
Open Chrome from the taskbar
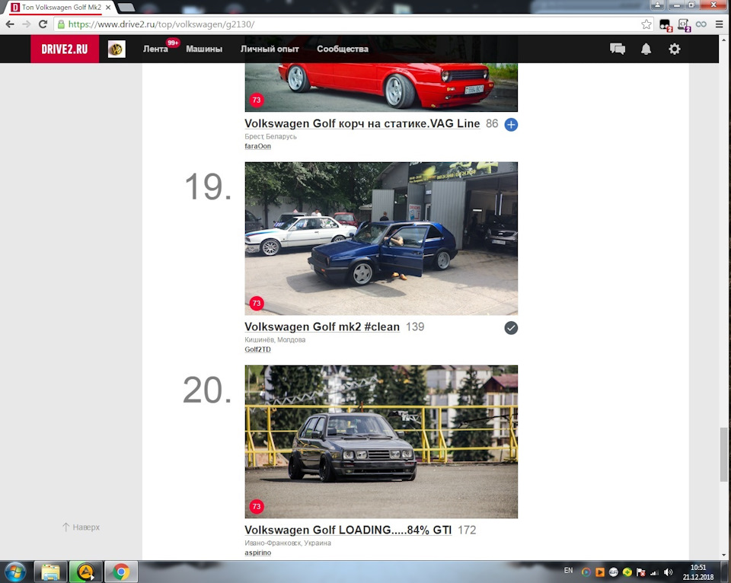coord(121,572)
